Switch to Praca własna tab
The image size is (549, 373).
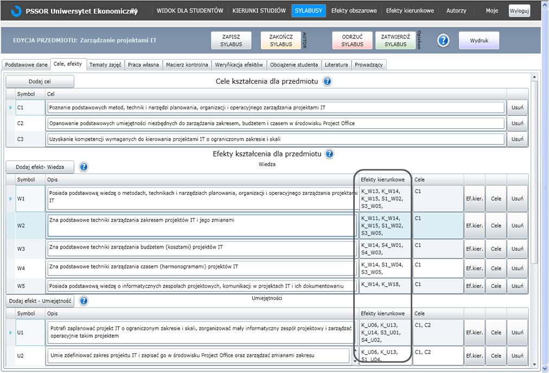144,64
